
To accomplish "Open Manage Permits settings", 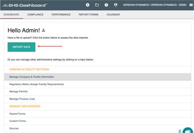I will 19,91.
